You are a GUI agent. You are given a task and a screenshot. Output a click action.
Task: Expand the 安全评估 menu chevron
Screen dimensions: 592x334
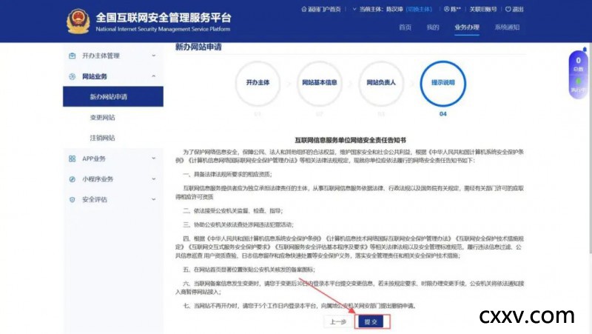(x=153, y=199)
